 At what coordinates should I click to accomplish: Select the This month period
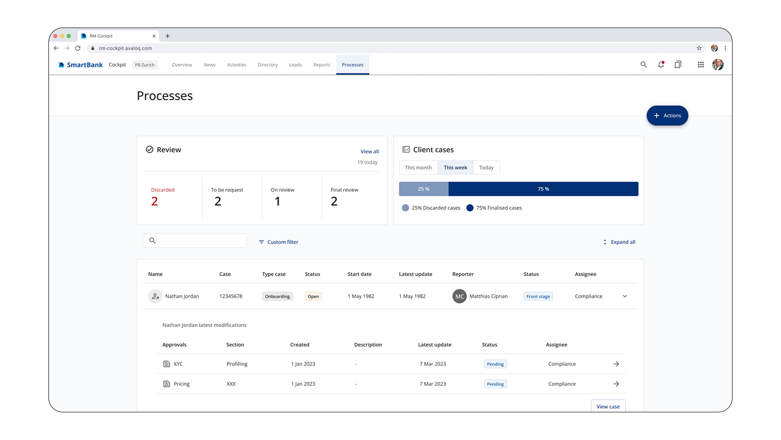pos(419,168)
